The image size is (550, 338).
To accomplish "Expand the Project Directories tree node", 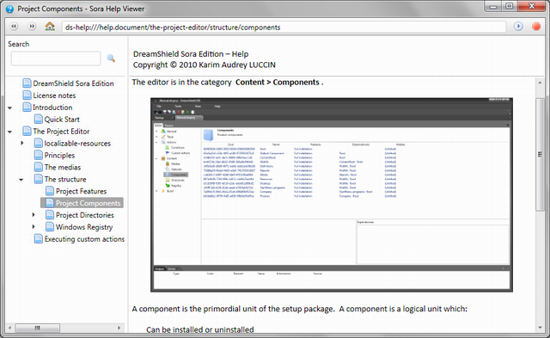I will (x=34, y=215).
